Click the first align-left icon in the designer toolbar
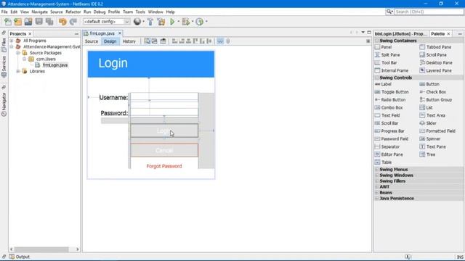The image size is (465, 261). [174, 41]
